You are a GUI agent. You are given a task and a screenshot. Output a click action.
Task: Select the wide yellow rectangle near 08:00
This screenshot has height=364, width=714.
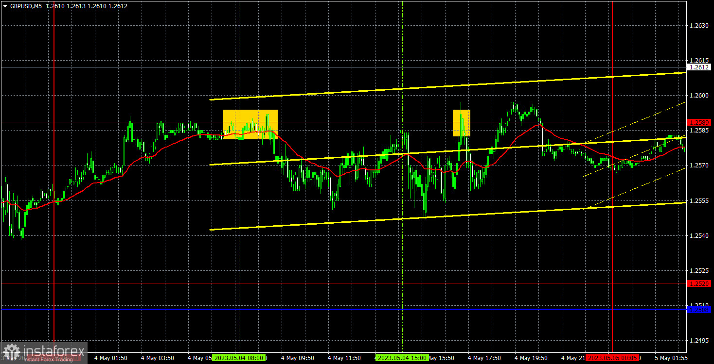250,124
